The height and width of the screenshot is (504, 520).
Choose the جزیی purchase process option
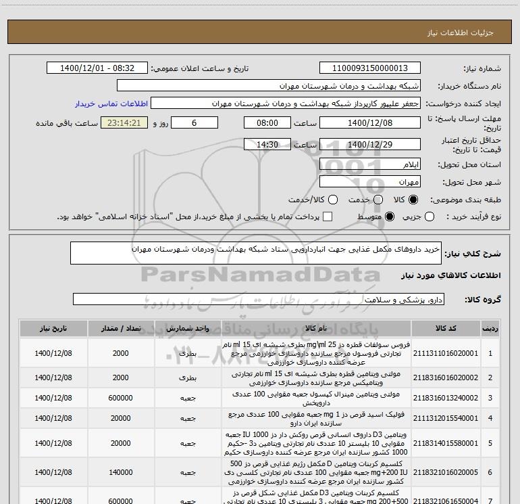click(x=429, y=217)
